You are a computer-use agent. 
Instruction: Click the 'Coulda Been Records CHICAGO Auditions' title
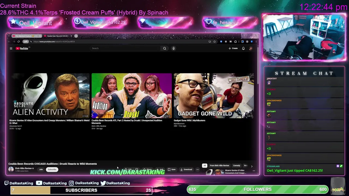coord(53,164)
